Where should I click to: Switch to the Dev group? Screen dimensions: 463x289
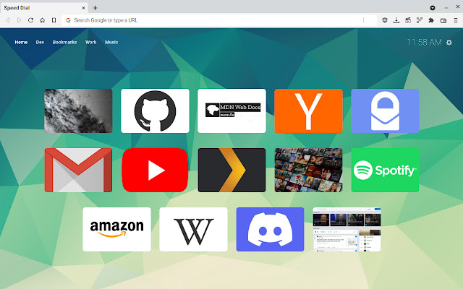[40, 42]
